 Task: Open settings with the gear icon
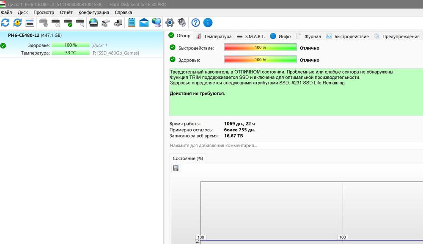(170, 23)
